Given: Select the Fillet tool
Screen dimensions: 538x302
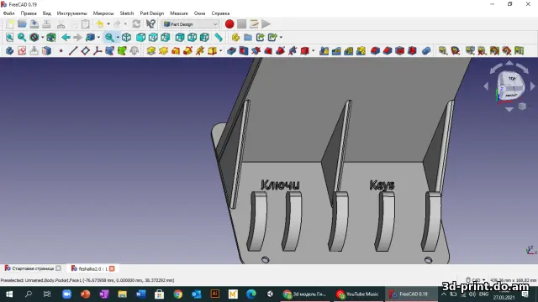Looking at the screenshot, I should (x=375, y=51).
